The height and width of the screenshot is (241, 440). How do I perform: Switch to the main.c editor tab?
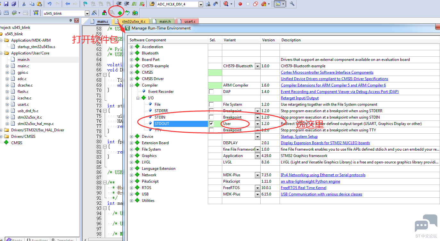click(100, 21)
